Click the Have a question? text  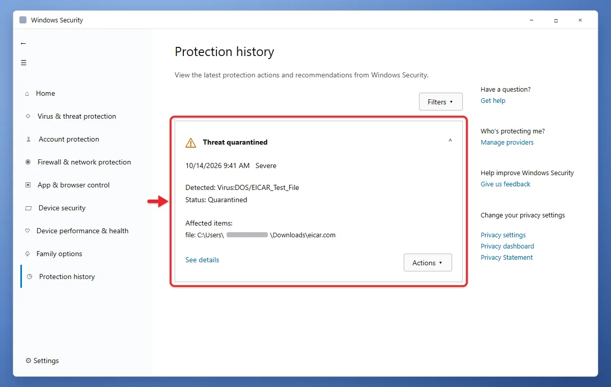pyautogui.click(x=506, y=89)
